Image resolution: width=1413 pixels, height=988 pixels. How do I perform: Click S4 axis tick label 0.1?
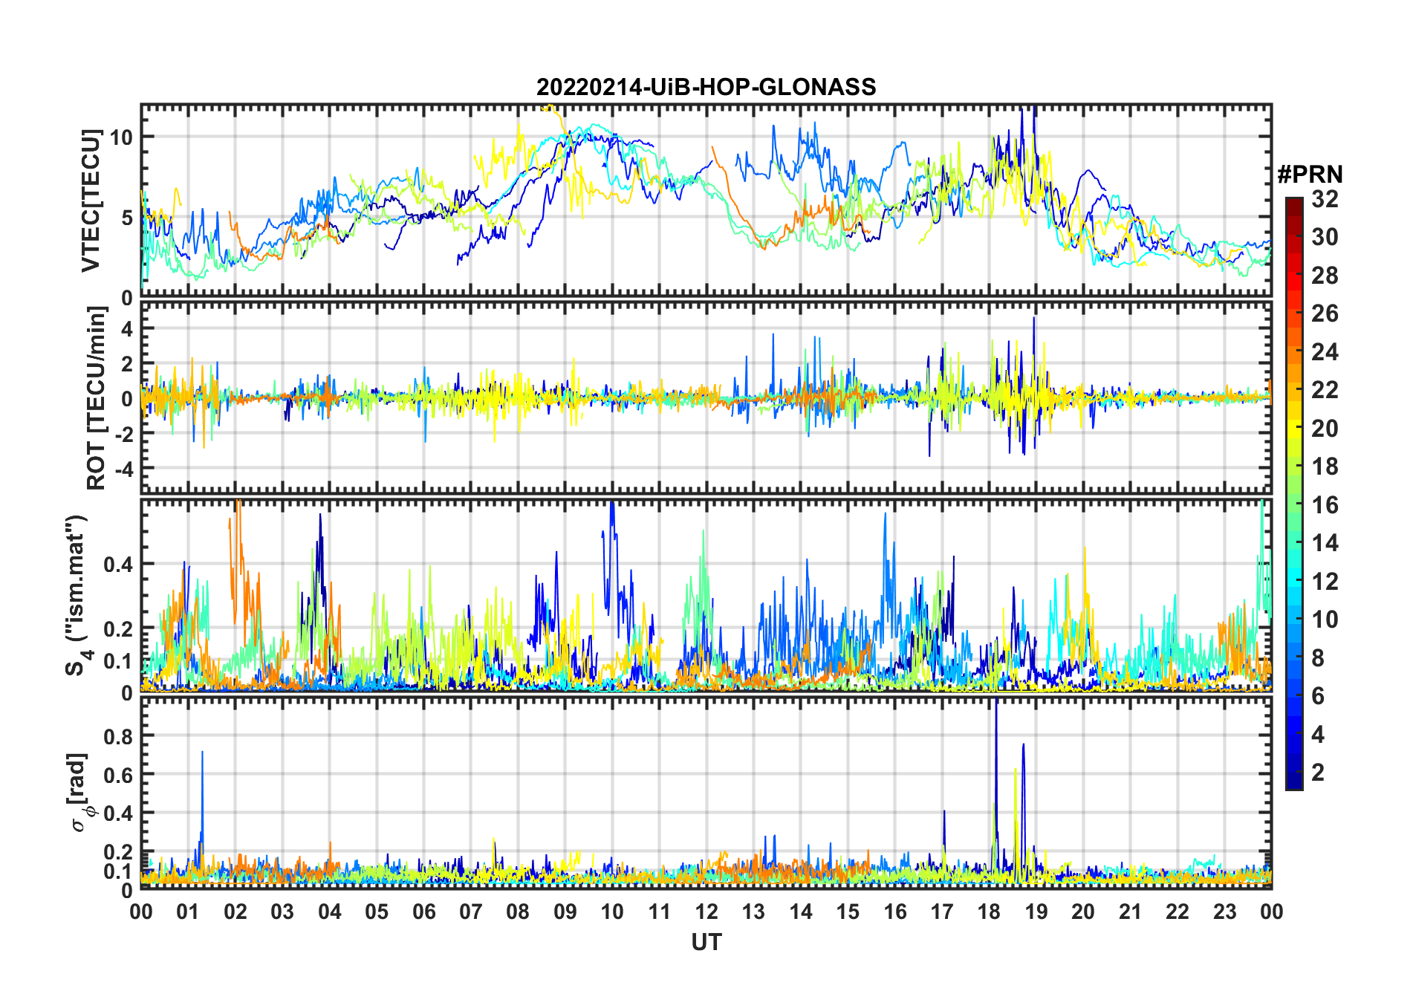click(118, 660)
